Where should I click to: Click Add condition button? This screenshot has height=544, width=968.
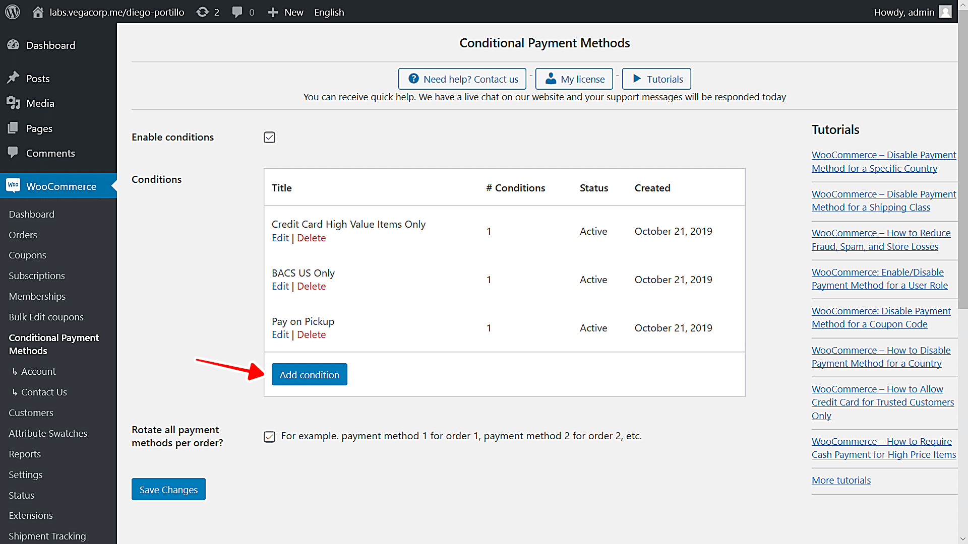point(309,374)
